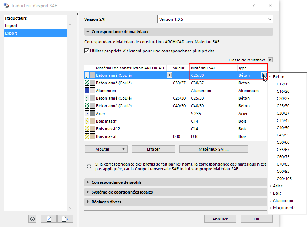Choose C12/15 from the popup list
The width and height of the screenshot is (307, 227).
pyautogui.click(x=283, y=84)
